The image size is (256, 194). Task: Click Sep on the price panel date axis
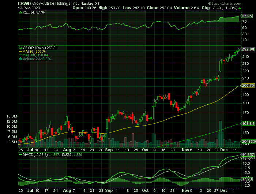tap(109, 150)
